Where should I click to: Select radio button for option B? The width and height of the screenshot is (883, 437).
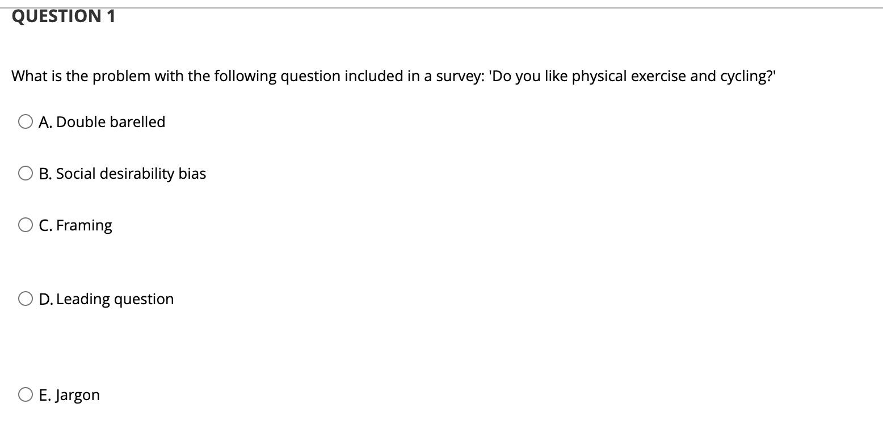(x=25, y=173)
